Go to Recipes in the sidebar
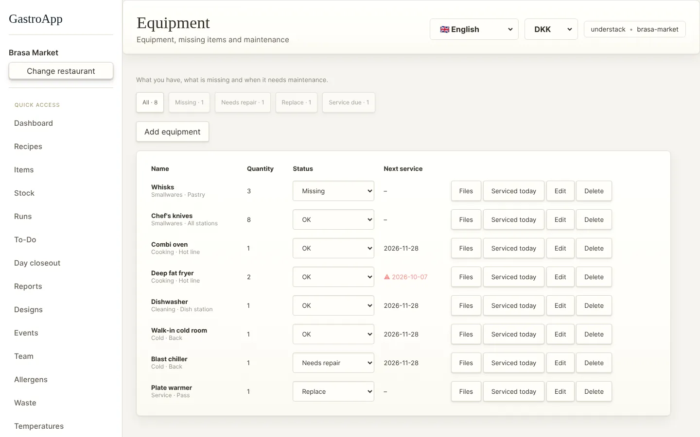The width and height of the screenshot is (700, 437). point(28,147)
